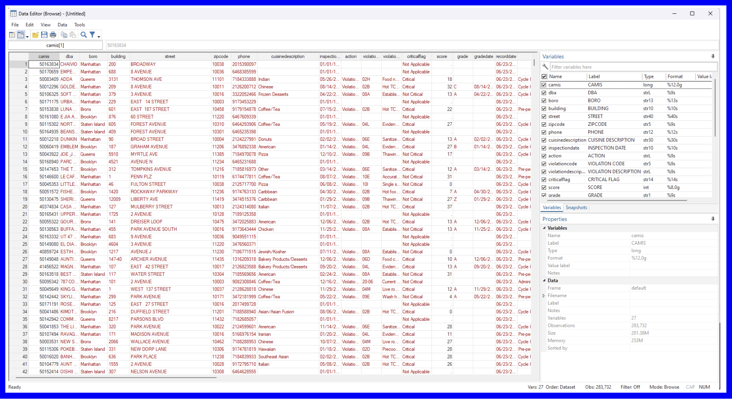Collapse the Variables properties section
The image size is (732, 399).
click(x=544, y=228)
